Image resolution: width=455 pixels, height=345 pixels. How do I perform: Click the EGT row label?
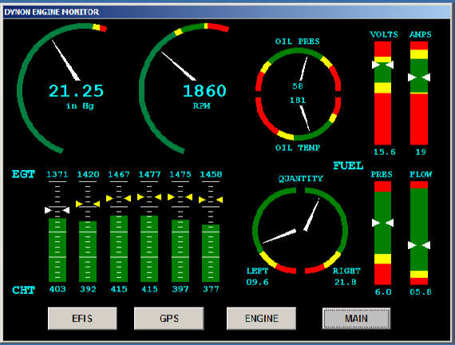23,174
